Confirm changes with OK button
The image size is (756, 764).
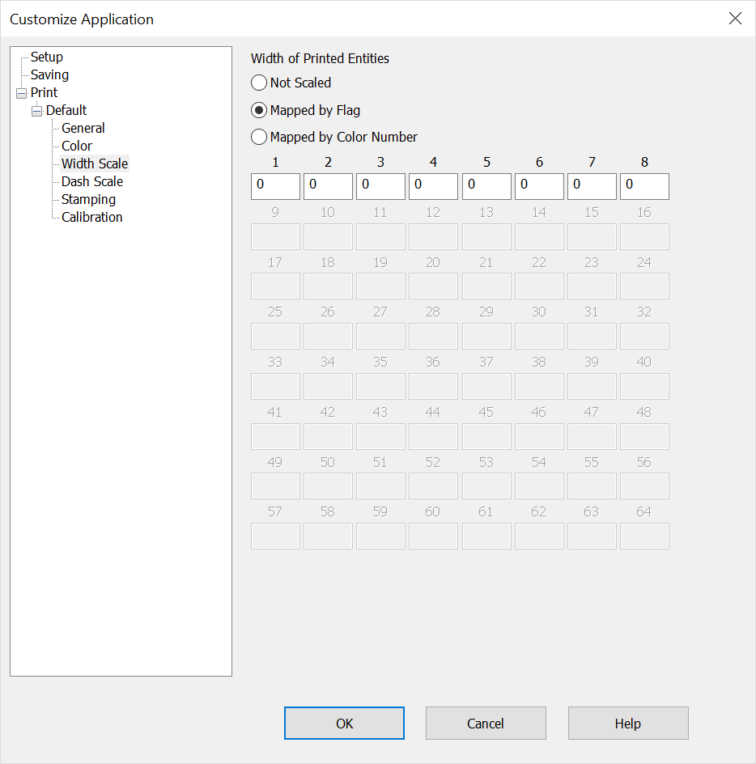344,723
